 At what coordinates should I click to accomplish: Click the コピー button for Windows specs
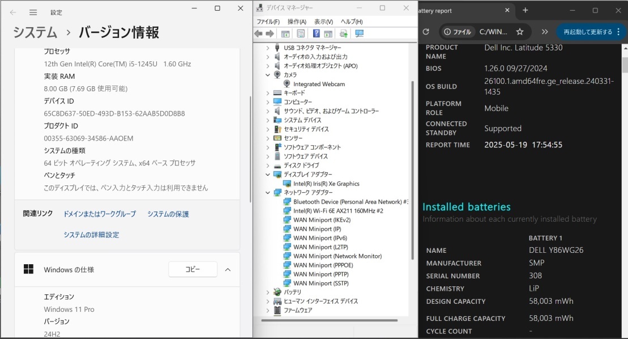(x=193, y=269)
